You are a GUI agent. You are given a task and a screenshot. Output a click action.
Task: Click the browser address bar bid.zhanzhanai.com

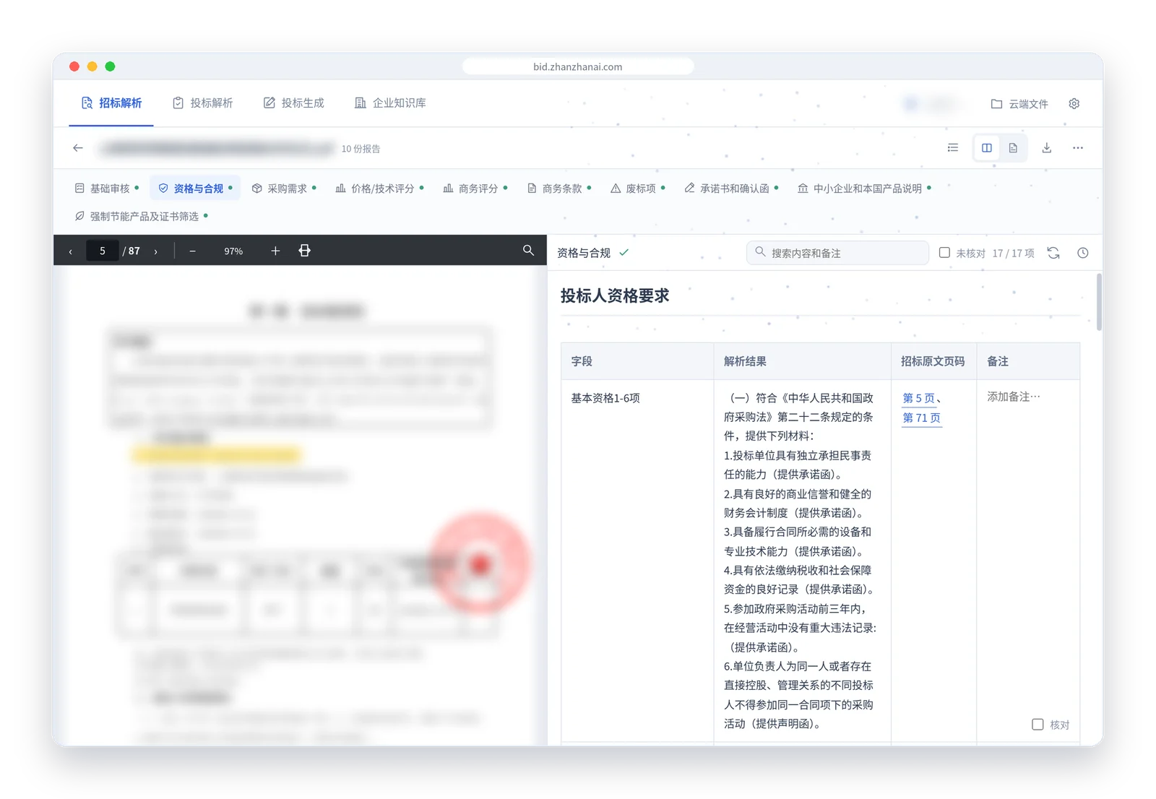tap(577, 66)
